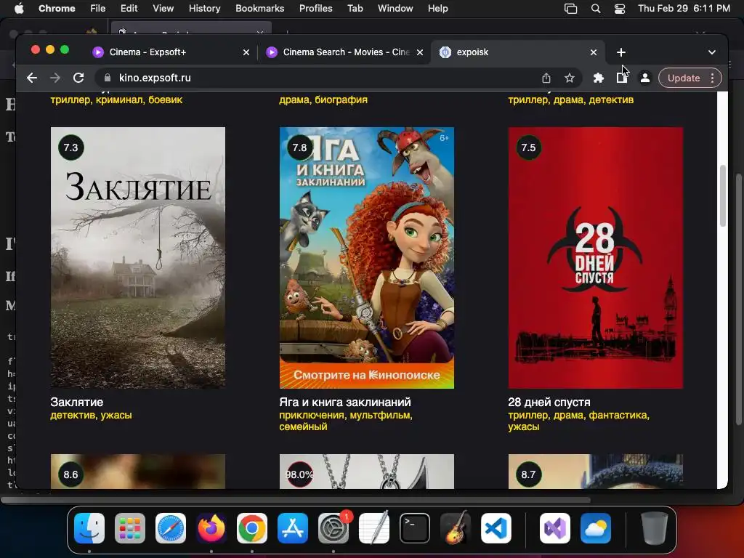Reload the kino.expsoft.ru page
This screenshot has height=558, width=744.
point(78,78)
